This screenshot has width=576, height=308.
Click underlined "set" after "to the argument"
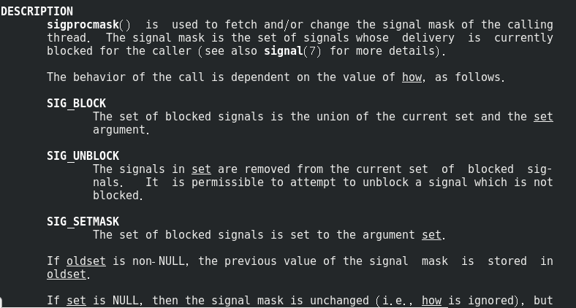pyautogui.click(x=431, y=234)
